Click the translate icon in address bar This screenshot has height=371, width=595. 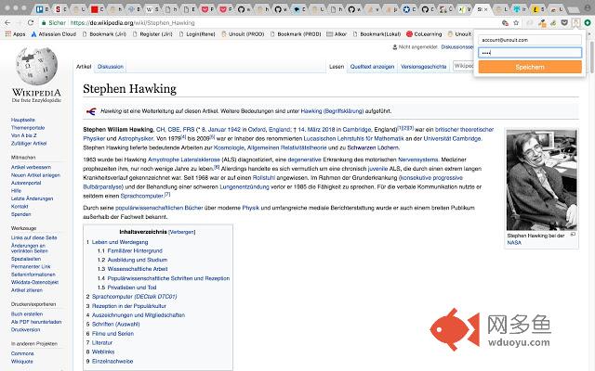(x=505, y=23)
